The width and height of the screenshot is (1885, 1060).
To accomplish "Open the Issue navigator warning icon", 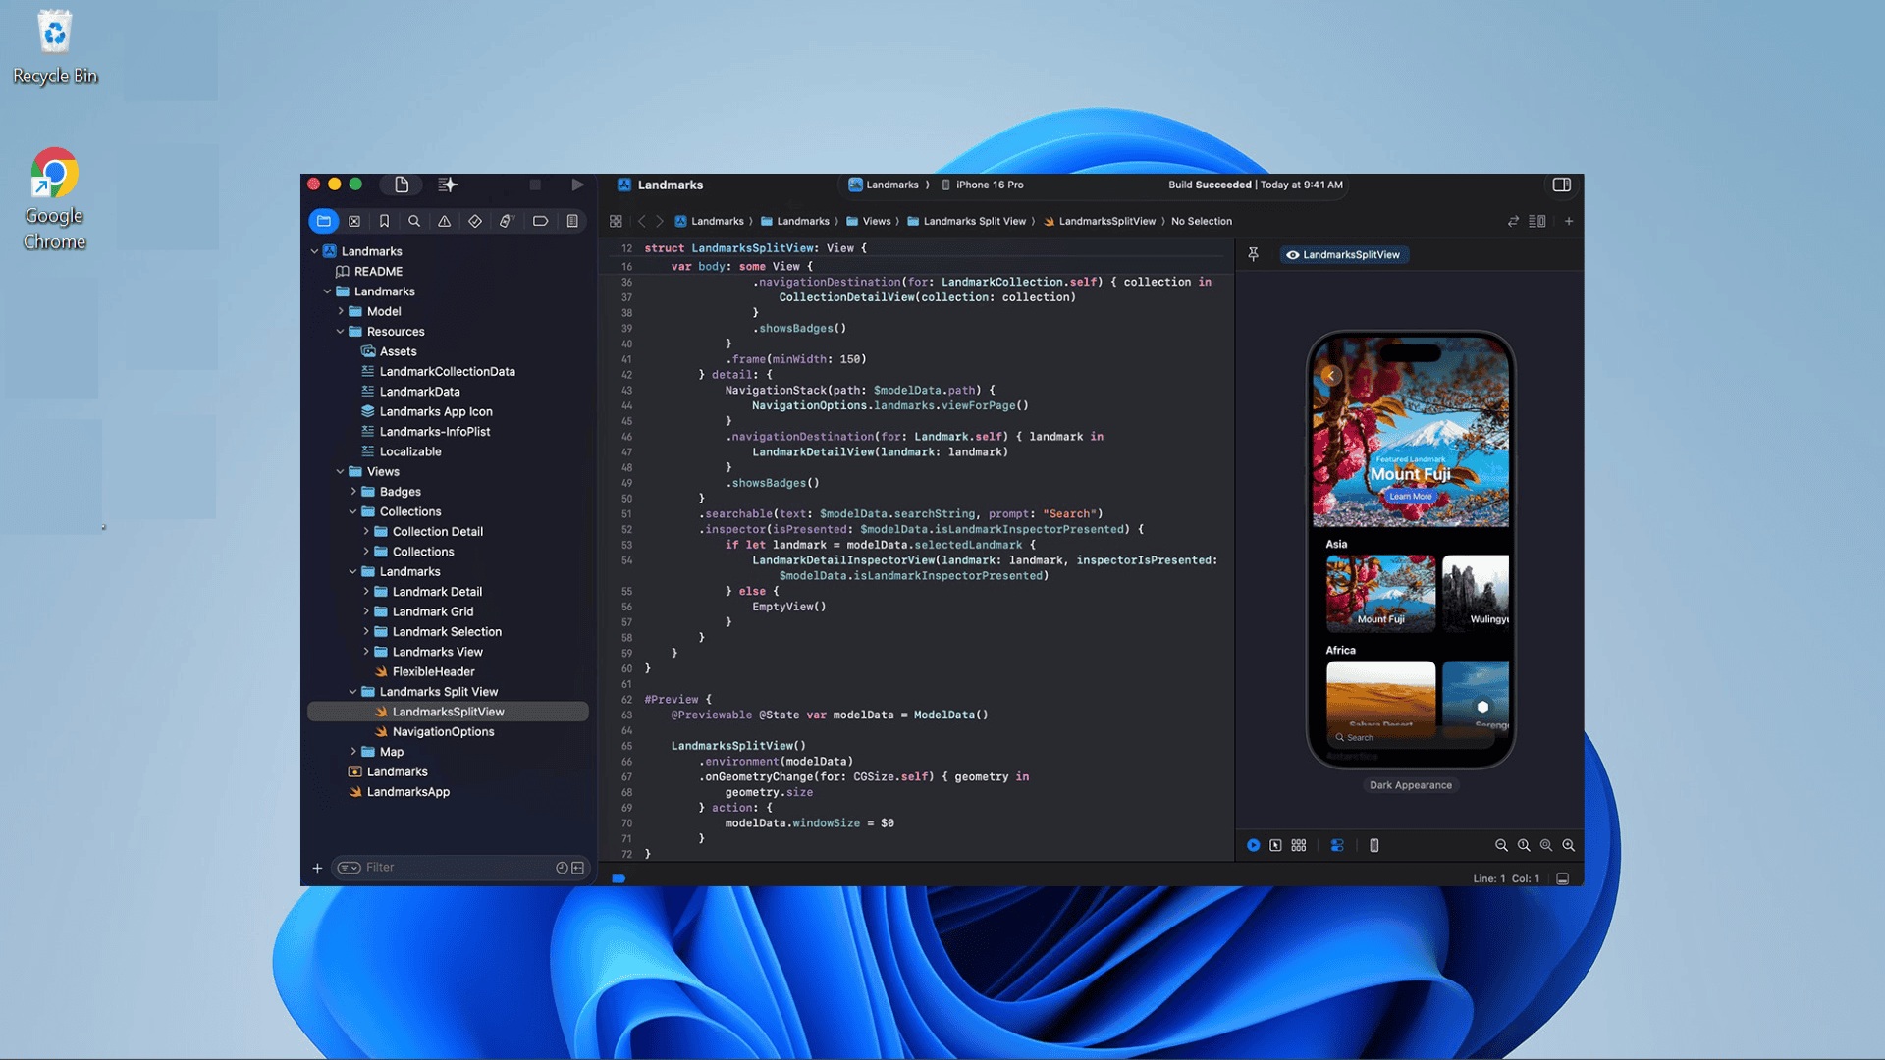I will pyautogui.click(x=445, y=221).
